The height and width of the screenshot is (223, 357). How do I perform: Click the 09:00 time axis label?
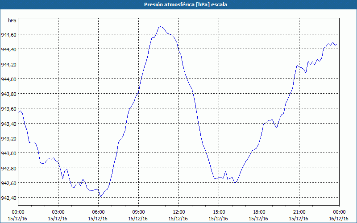138,212
